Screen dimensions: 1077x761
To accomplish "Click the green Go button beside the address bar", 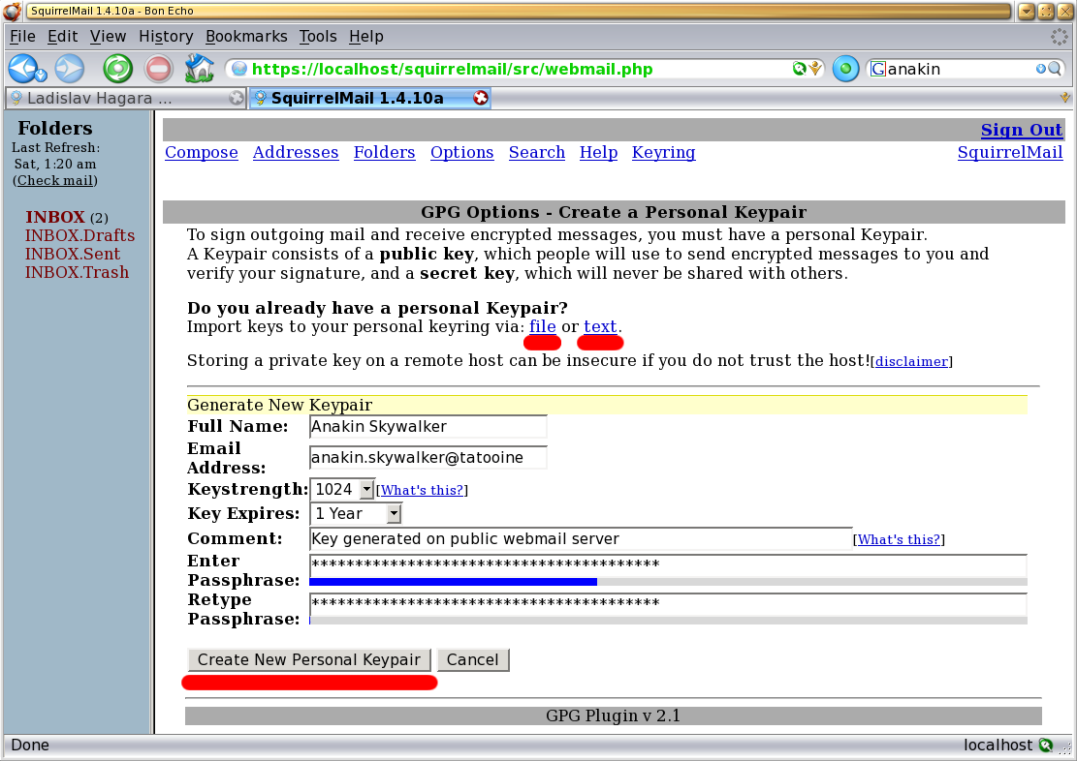I will pos(845,69).
